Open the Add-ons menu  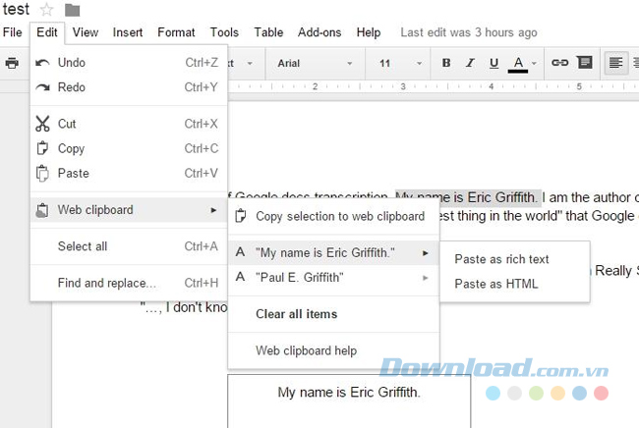[x=319, y=32]
